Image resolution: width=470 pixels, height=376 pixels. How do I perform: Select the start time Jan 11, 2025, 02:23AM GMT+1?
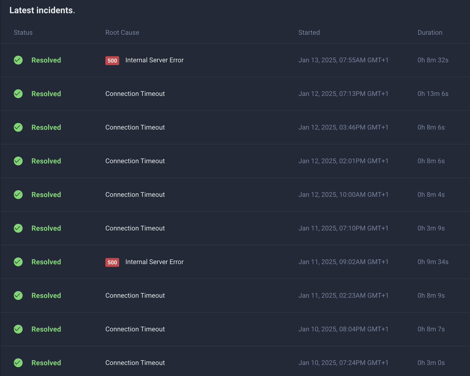(343, 295)
